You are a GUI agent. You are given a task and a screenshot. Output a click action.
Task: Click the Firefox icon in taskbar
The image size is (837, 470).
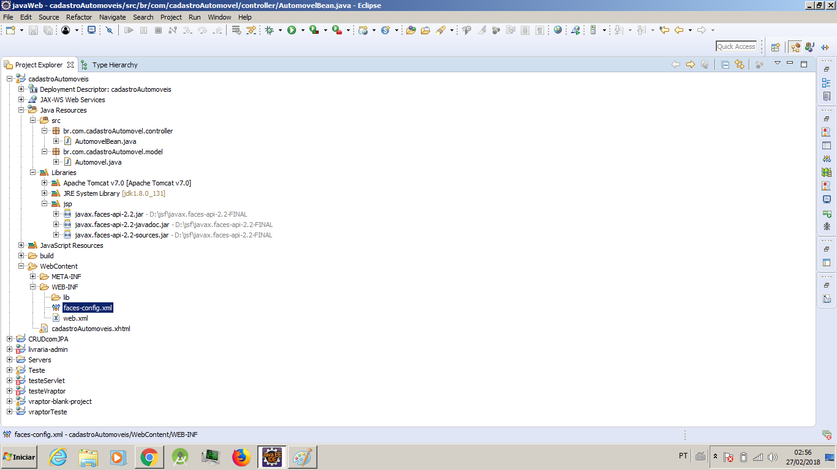pyautogui.click(x=241, y=457)
